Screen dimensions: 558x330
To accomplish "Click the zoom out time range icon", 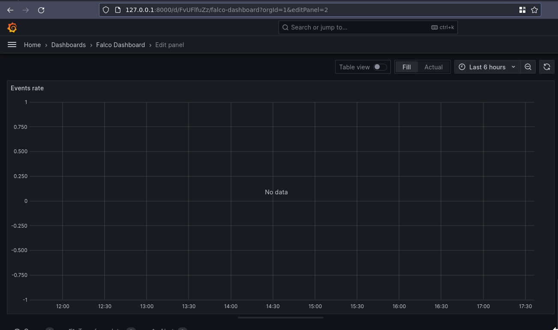I will click(x=528, y=67).
